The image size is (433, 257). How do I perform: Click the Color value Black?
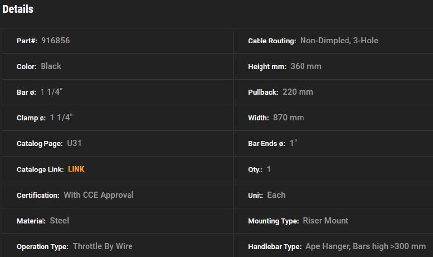point(51,66)
